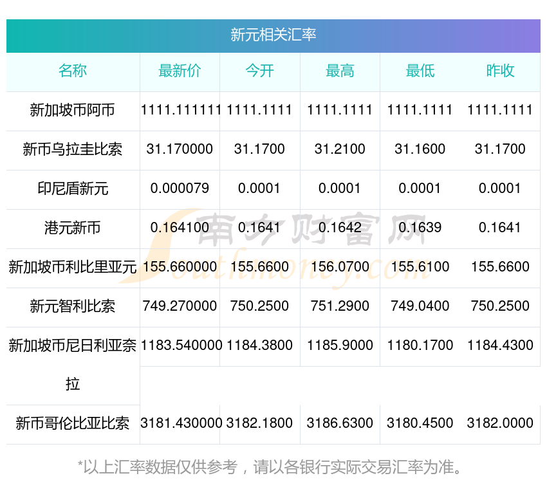Click latest price 1111.111111
547x487 pixels.
tap(180, 110)
